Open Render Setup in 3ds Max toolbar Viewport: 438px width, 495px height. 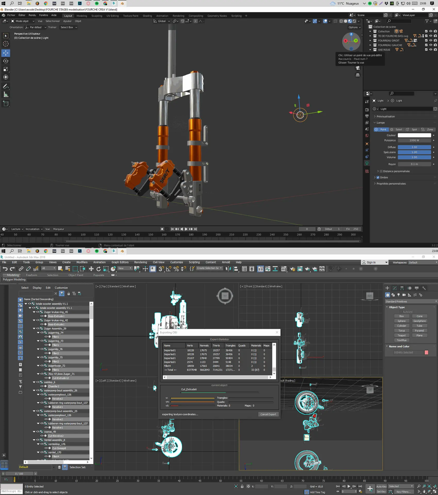(x=292, y=269)
